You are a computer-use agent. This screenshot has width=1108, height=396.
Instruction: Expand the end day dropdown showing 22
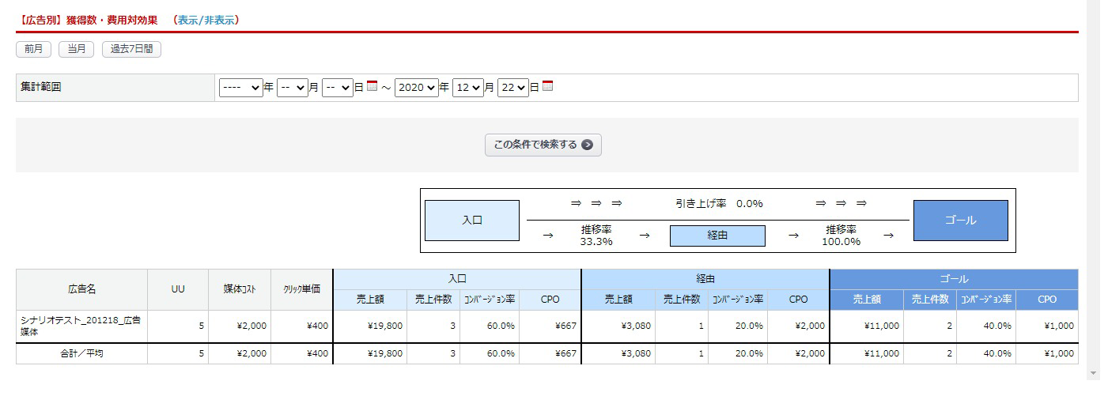(x=512, y=88)
